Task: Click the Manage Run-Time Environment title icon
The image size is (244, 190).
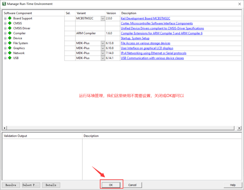Action: pyautogui.click(x=4, y=4)
